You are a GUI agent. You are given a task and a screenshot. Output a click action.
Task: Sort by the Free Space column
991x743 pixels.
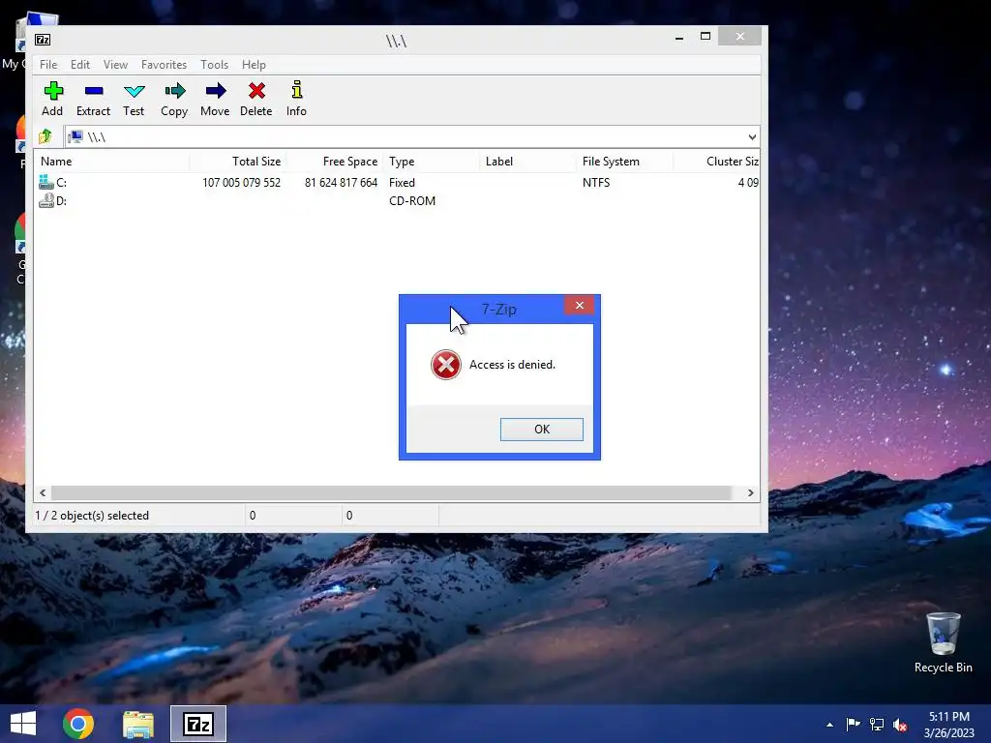335,162
